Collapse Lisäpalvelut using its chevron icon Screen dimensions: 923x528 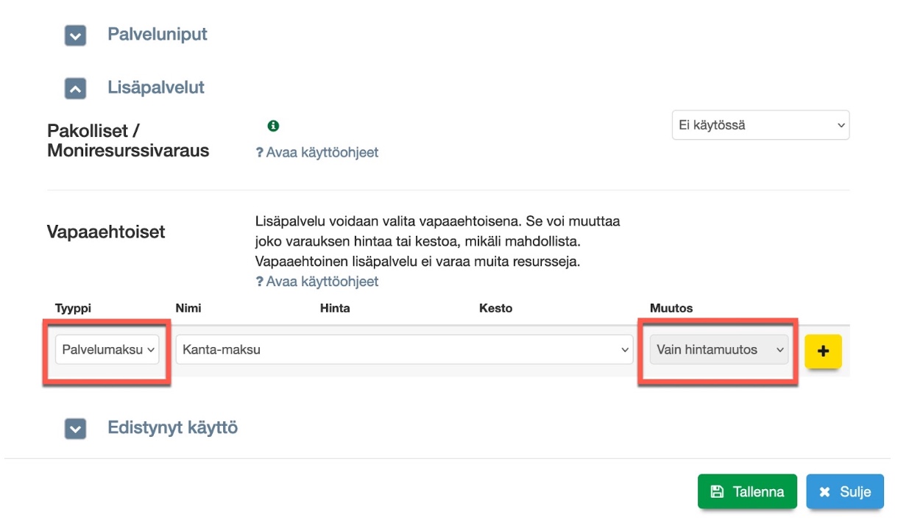75,88
